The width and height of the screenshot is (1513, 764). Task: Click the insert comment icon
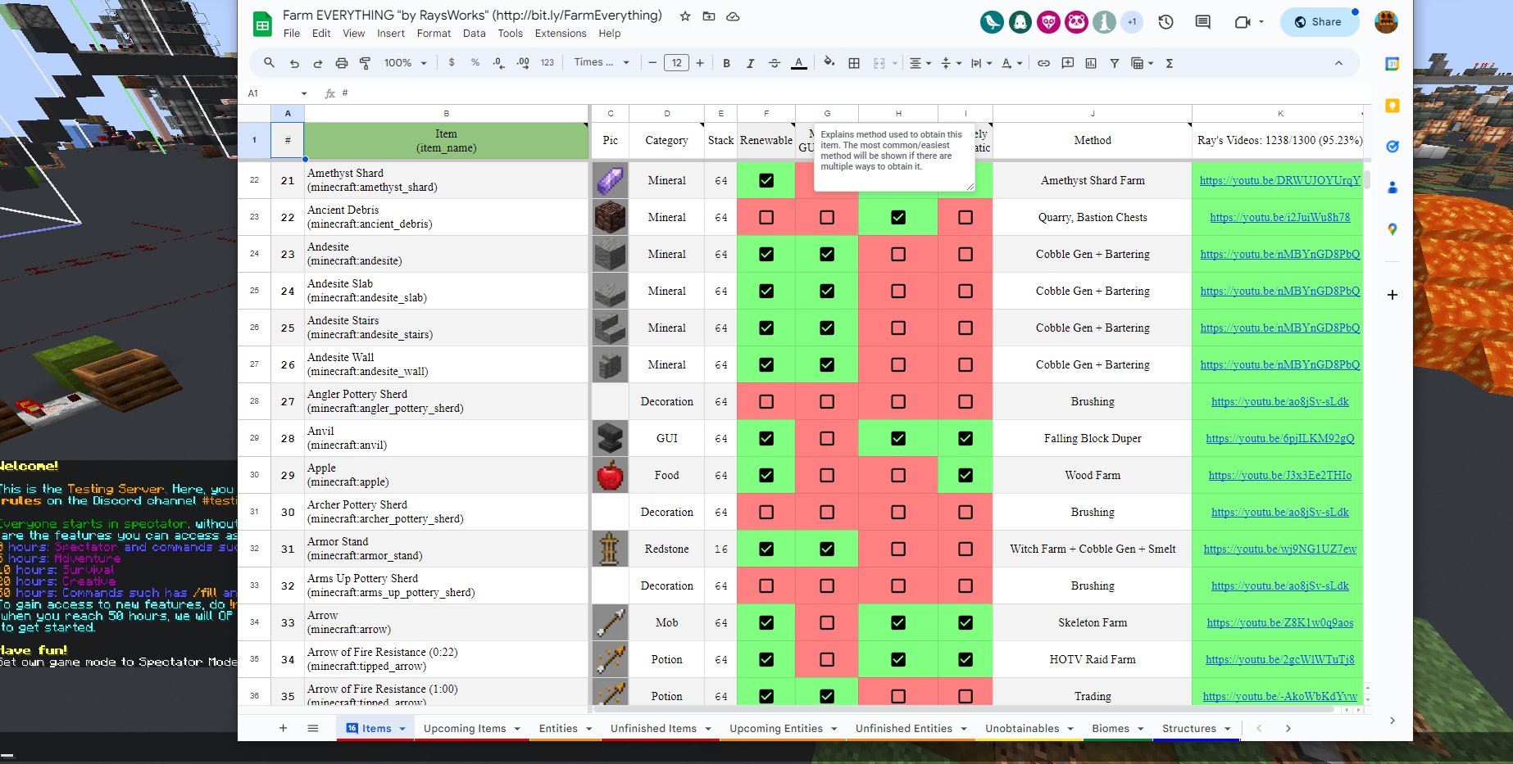tap(1067, 63)
